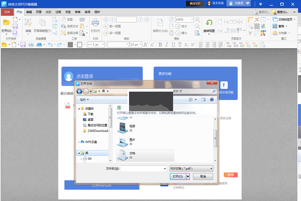Screen dimensions: 301x201
Task: Click the save disk icon in quick toolbar
Action: [x=23, y=45]
